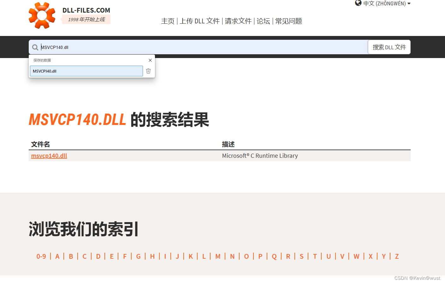Image resolution: width=445 pixels, height=283 pixels.
Task: Click the DLL-FILES.COM gear logo
Action: pyautogui.click(x=42, y=15)
